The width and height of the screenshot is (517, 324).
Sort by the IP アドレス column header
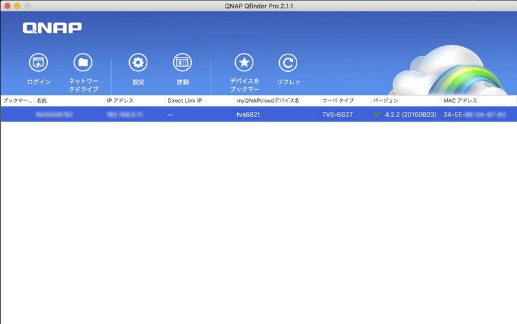[135, 101]
